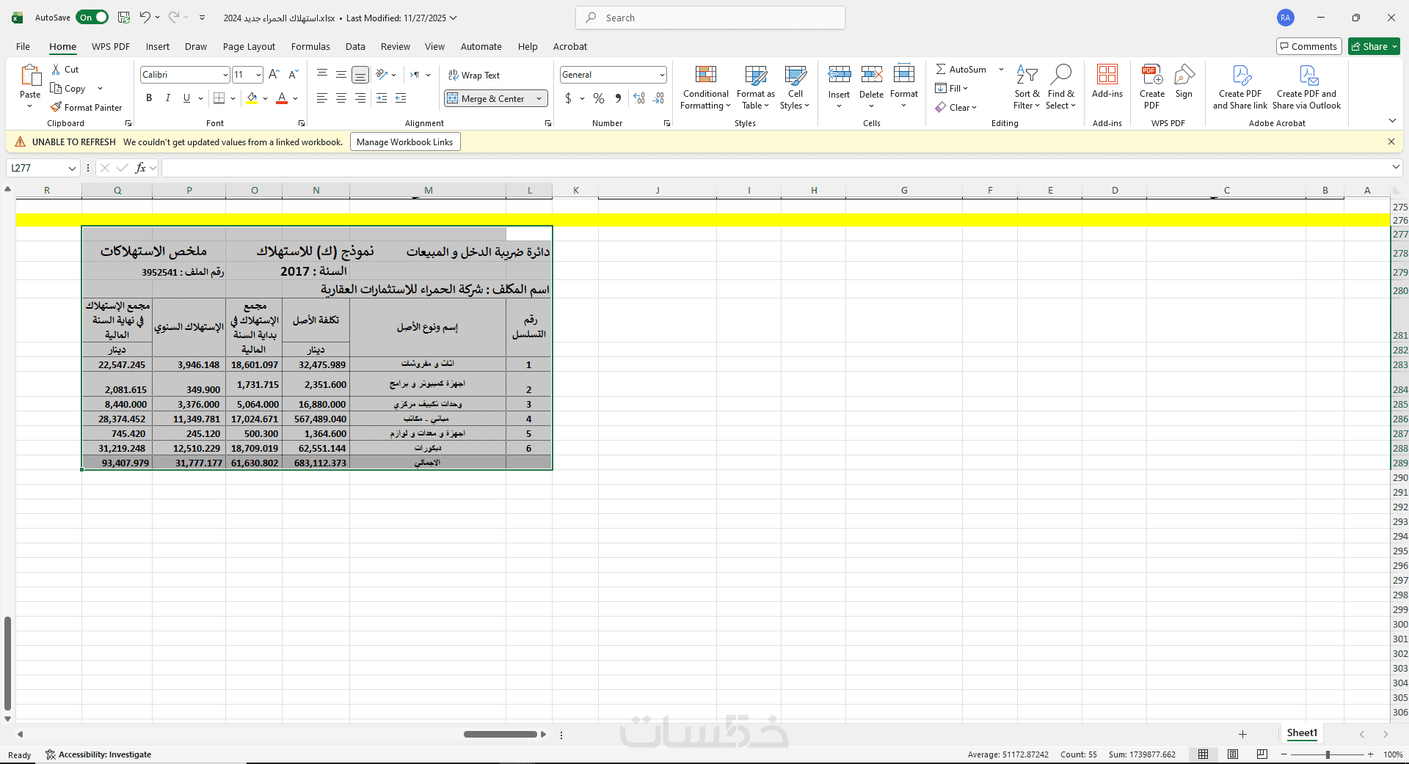Click the Format Painter brush
The height and width of the screenshot is (764, 1409).
(x=56, y=107)
